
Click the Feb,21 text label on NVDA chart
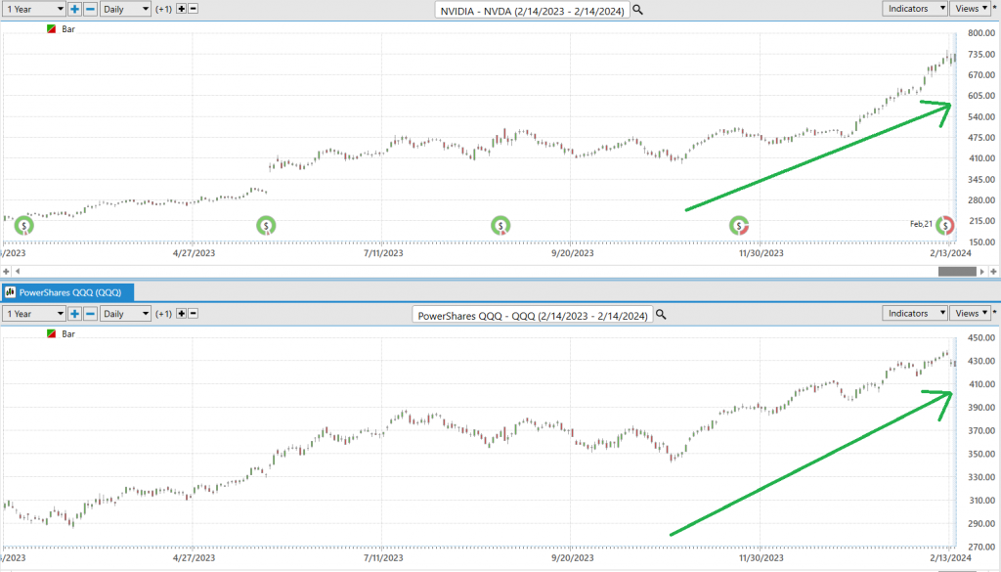click(921, 224)
